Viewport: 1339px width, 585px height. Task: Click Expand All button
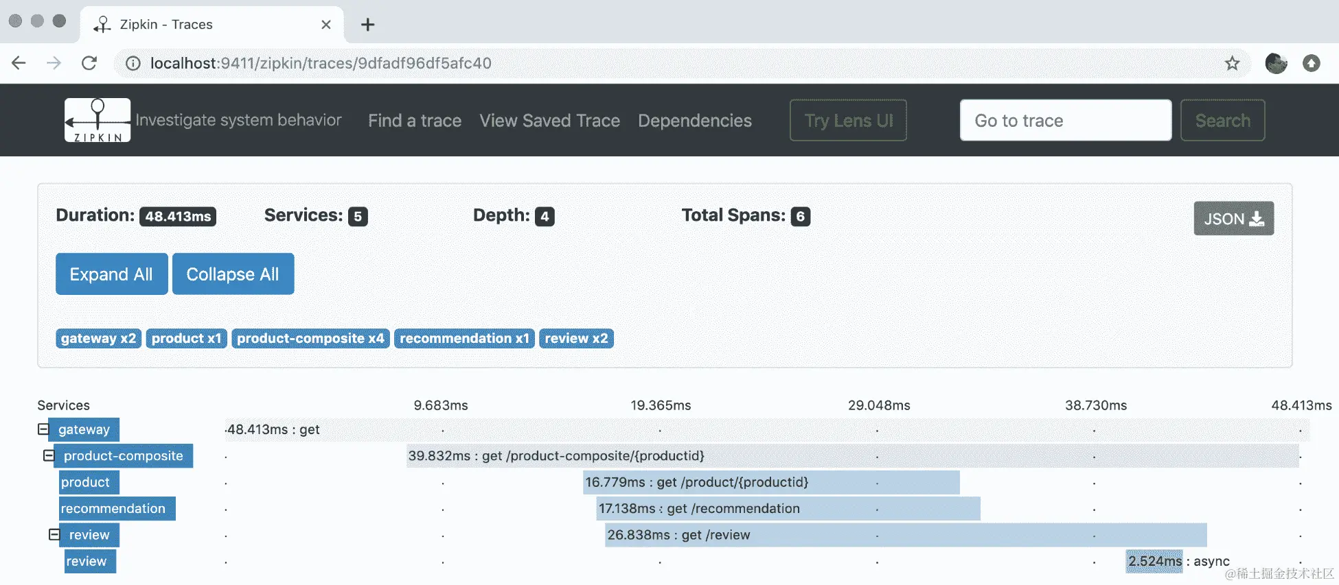(111, 274)
